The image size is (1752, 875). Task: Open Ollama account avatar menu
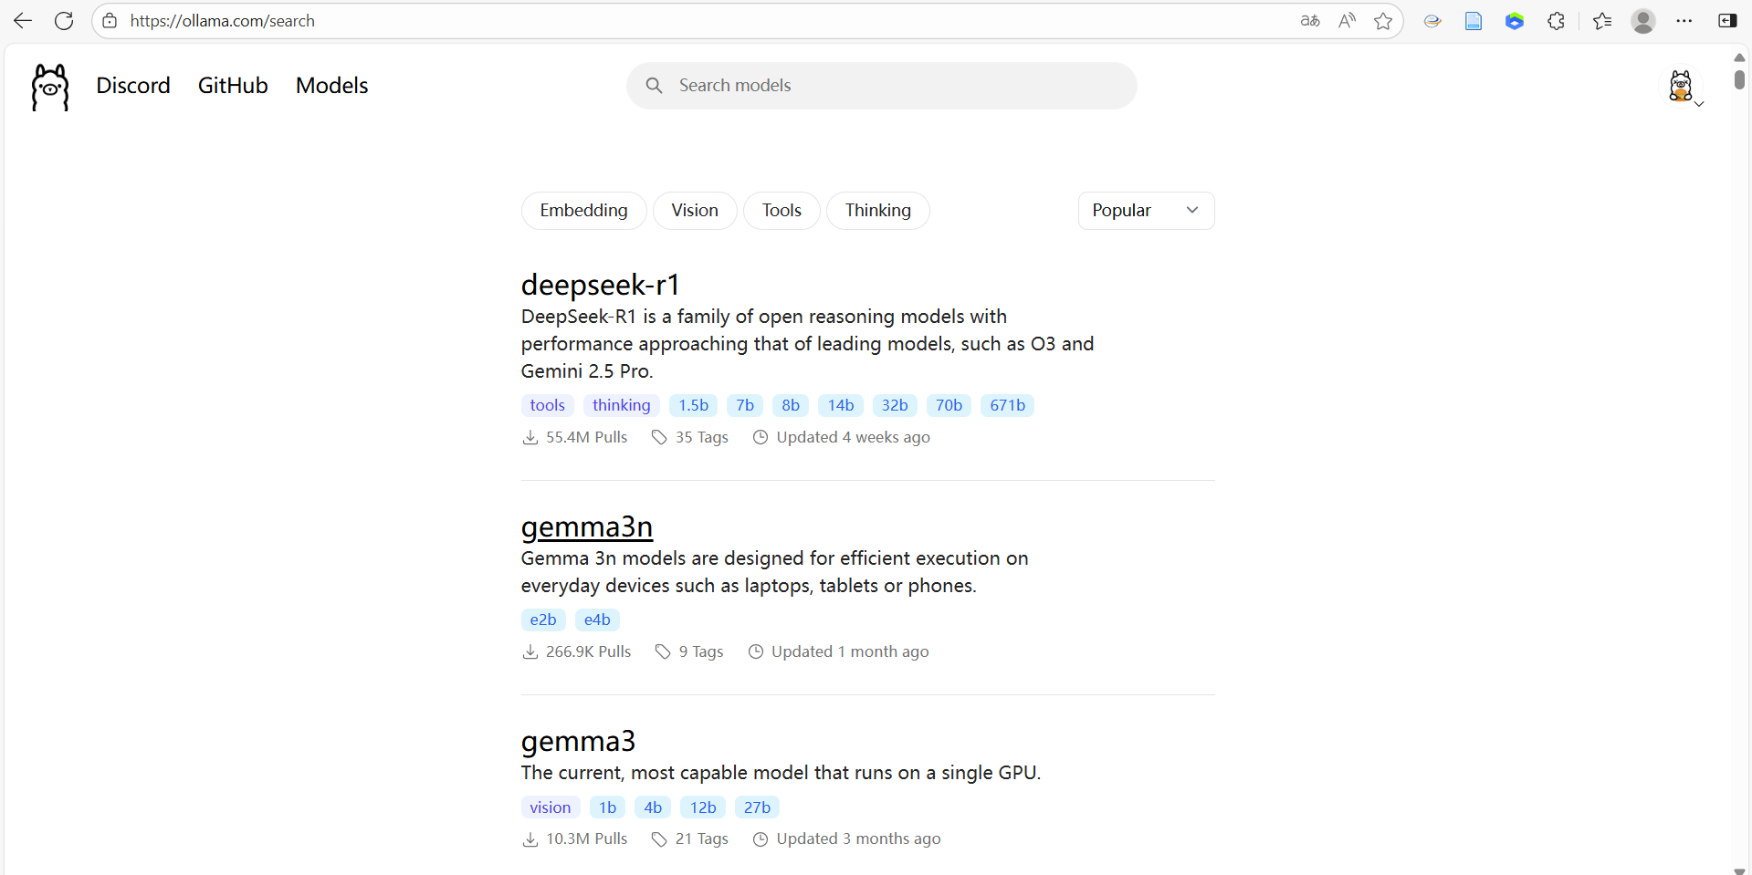[1681, 87]
